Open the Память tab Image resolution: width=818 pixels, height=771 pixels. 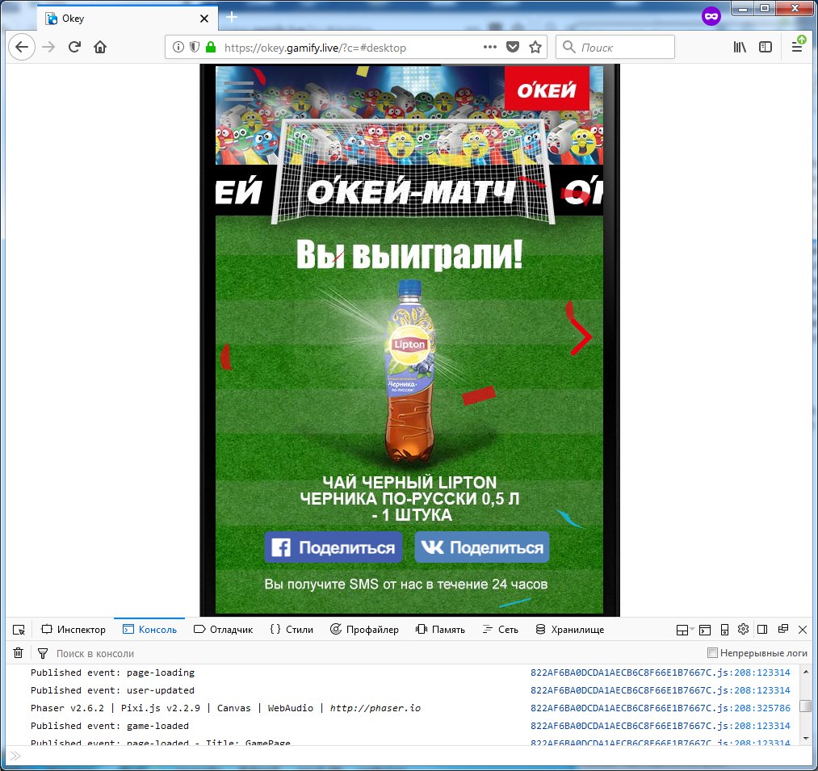coord(440,630)
